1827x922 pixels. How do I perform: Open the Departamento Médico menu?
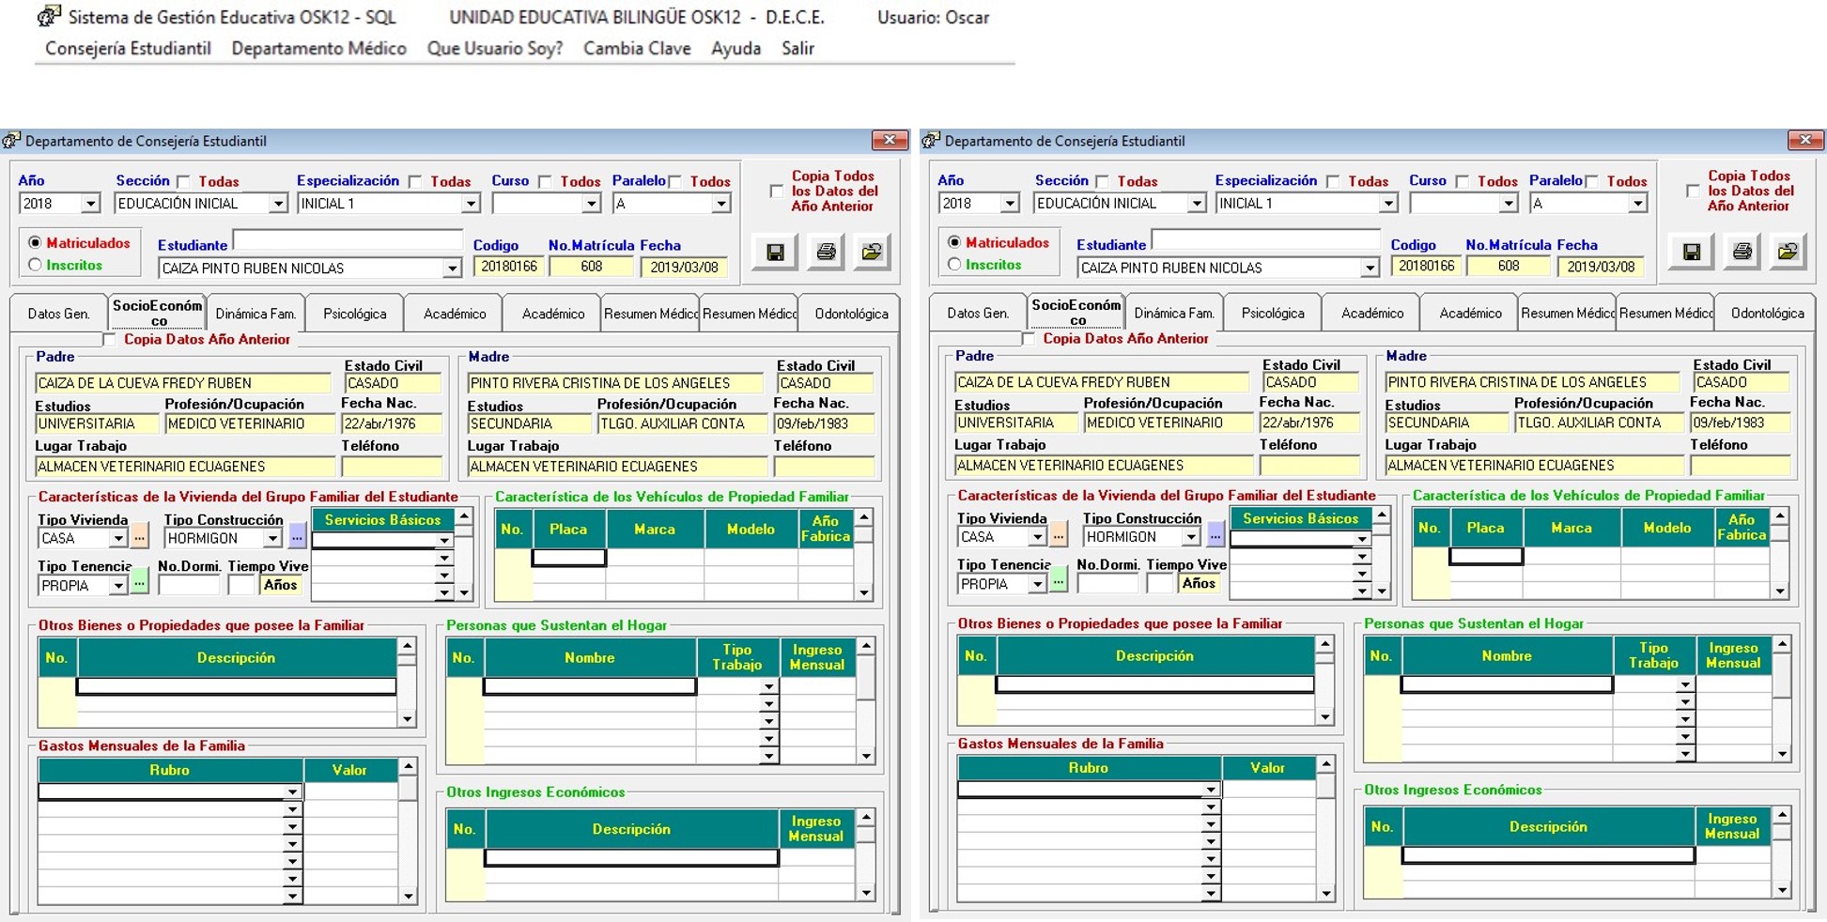coord(318,48)
